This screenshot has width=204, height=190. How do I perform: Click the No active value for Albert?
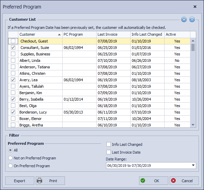[x=177, y=61]
